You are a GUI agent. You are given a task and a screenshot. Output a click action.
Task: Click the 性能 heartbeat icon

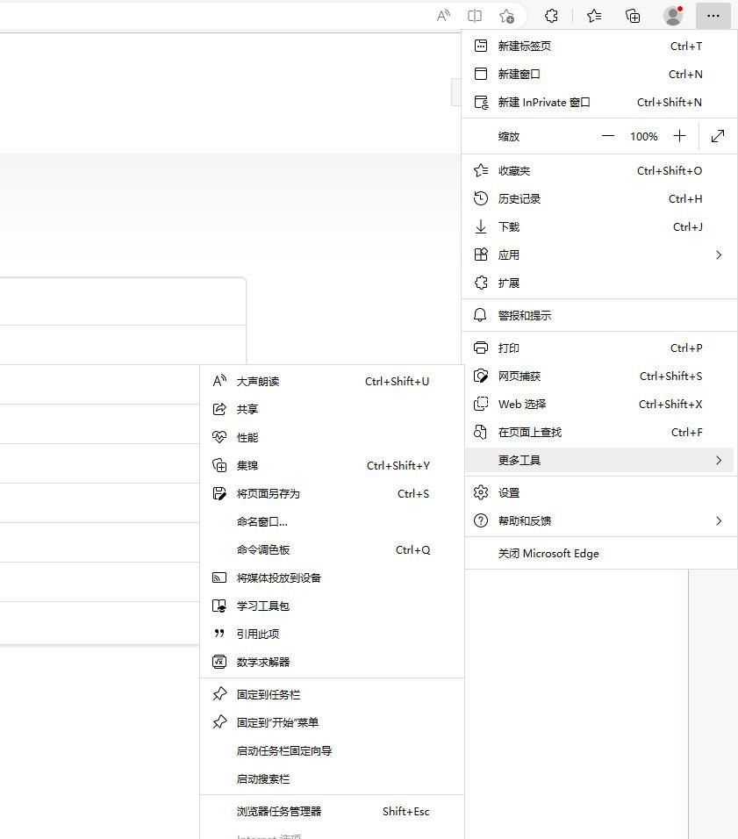[x=219, y=437]
